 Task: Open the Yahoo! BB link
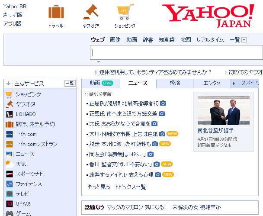click(x=15, y=6)
